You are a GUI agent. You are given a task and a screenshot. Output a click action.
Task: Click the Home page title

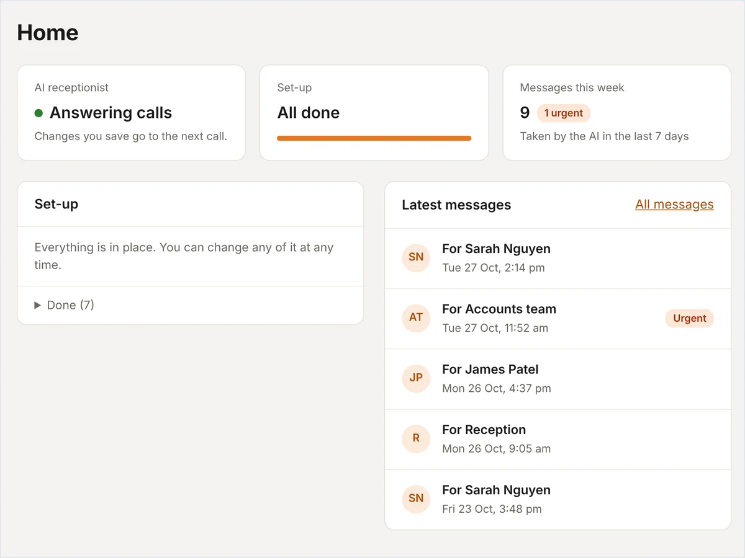pyautogui.click(x=48, y=33)
